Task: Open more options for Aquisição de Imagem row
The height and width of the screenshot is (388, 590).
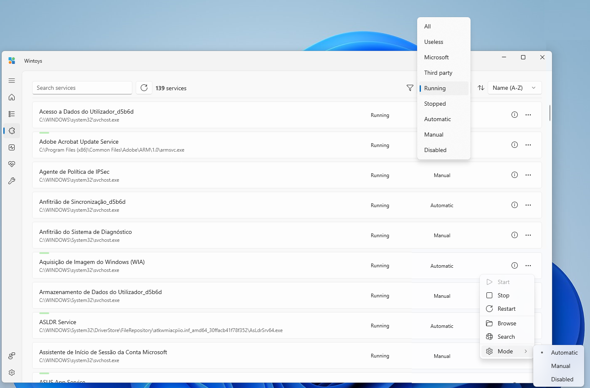Action: tap(528, 266)
